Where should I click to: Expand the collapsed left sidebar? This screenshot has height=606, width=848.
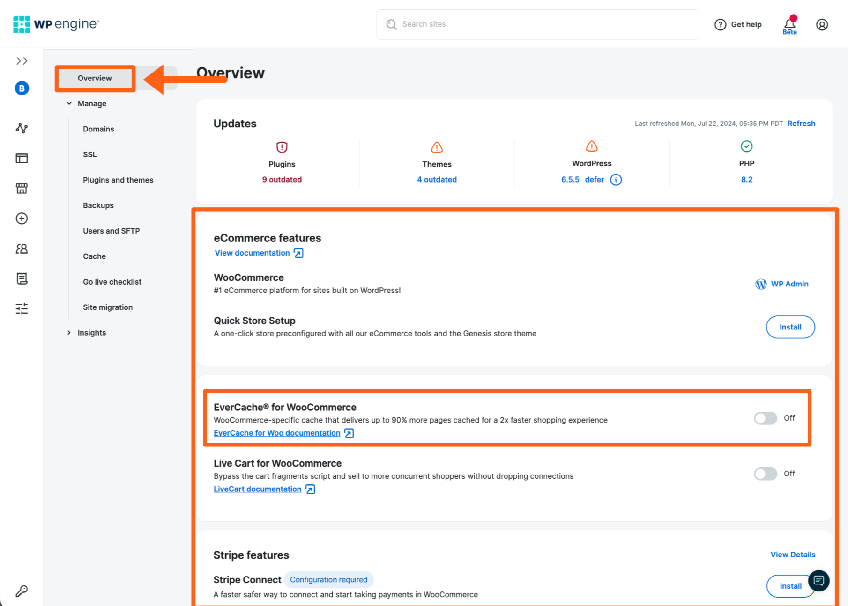tap(22, 60)
